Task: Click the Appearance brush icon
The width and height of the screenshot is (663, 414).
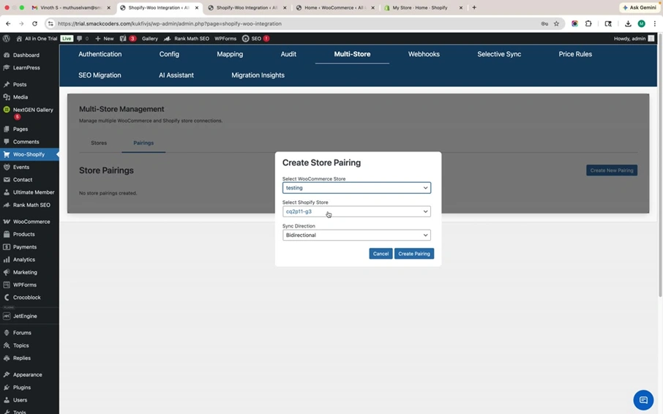Action: 7,375
